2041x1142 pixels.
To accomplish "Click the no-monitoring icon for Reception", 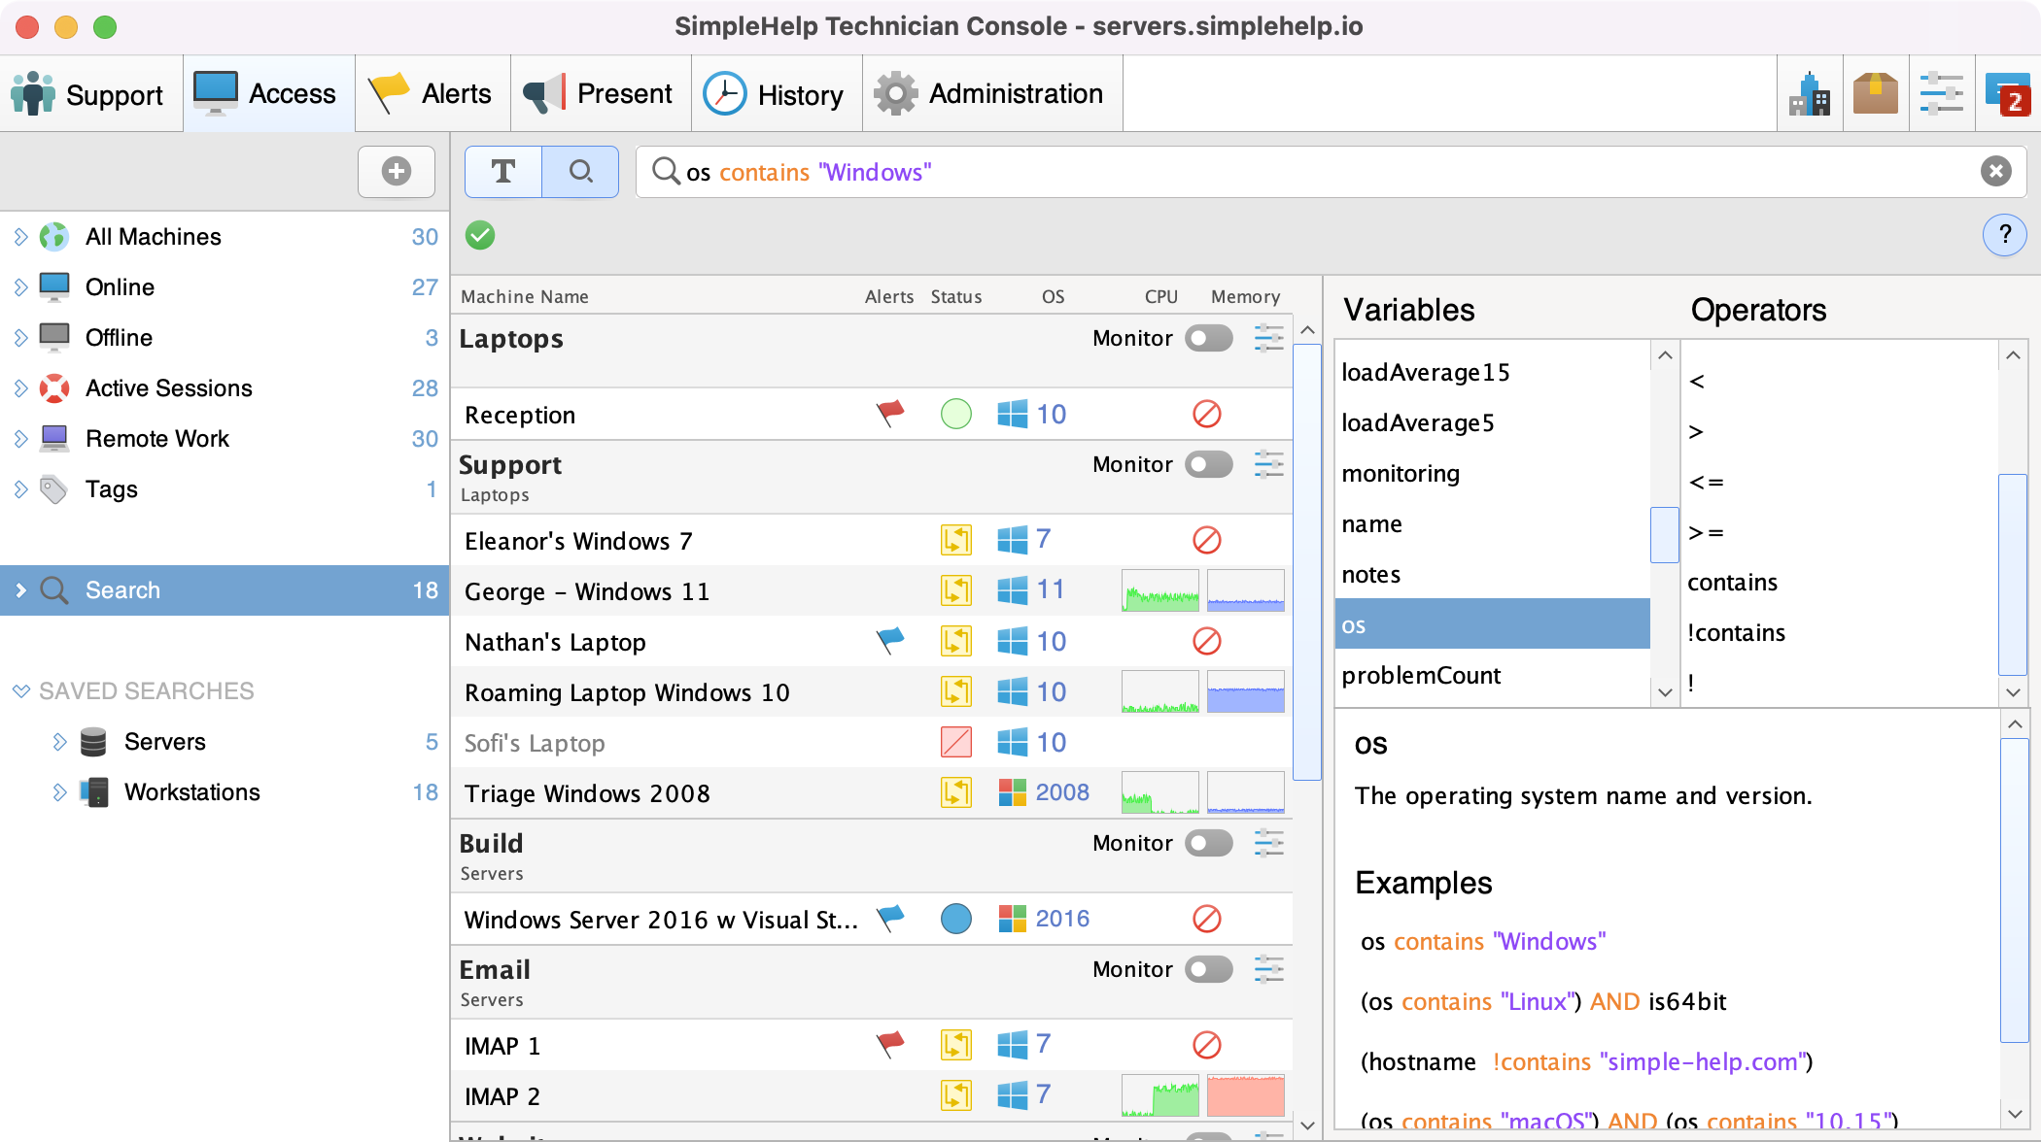I will tap(1207, 414).
